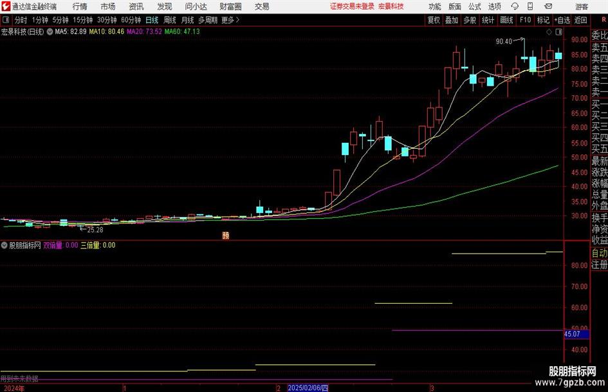Add stock via +自选 button
The image size is (608, 392).
click(x=562, y=20)
